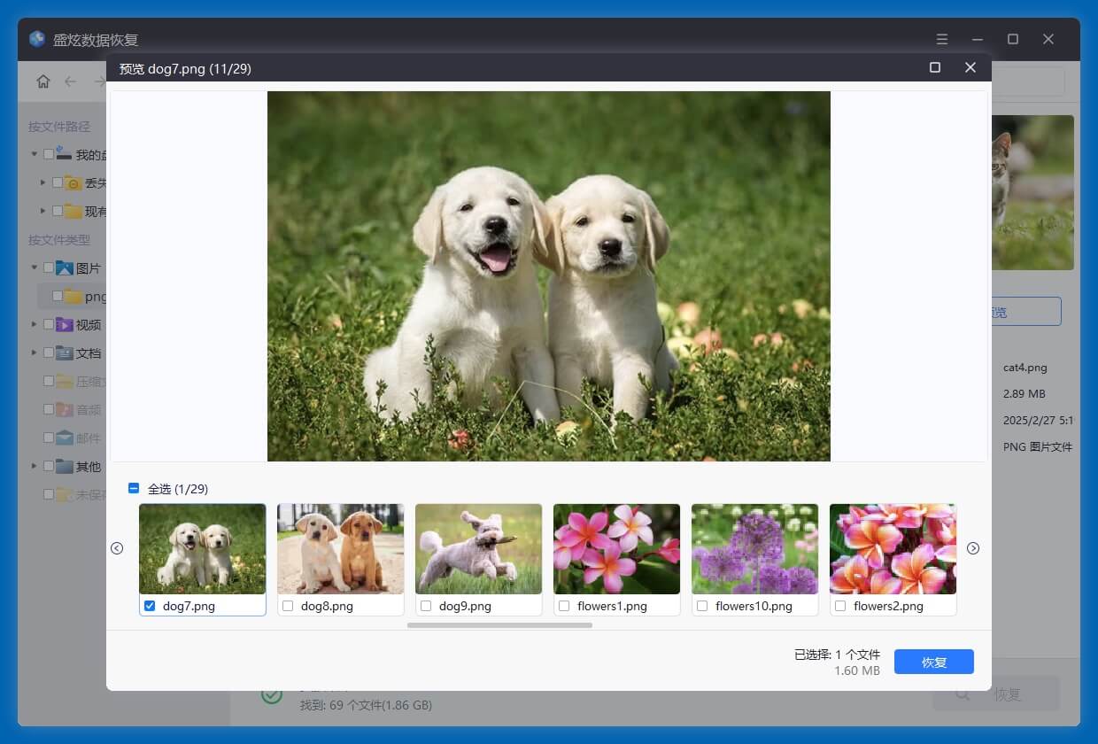Show next thumbnails with right arrow
1098x744 pixels.
pos(973,548)
